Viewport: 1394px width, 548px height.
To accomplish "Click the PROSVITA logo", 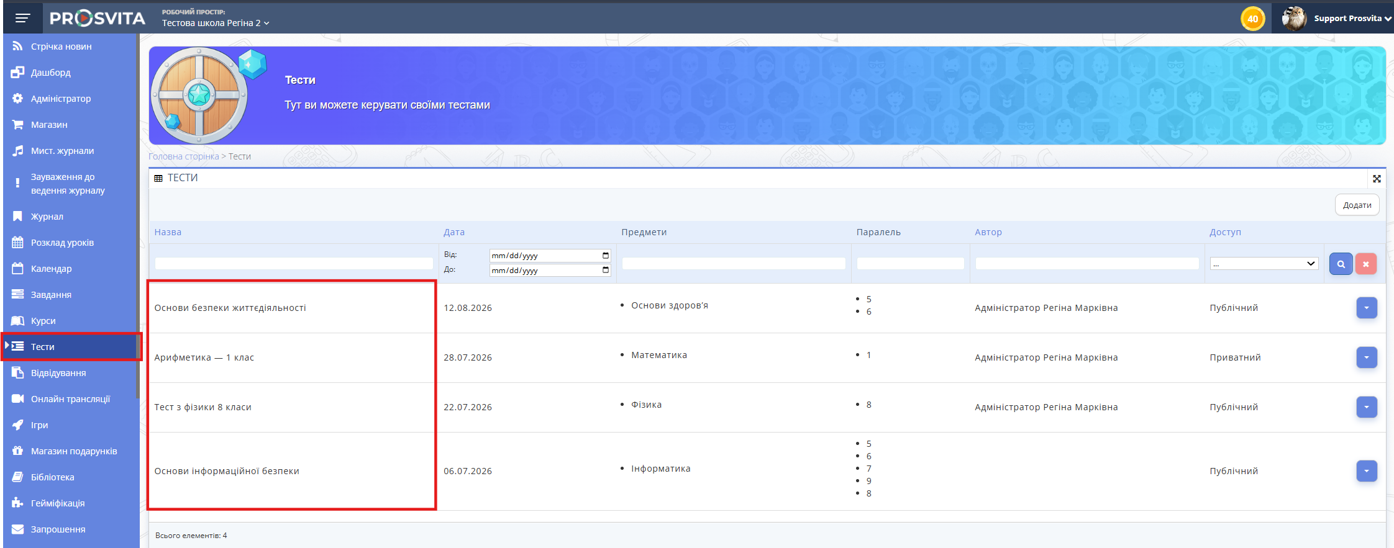I will pos(98,19).
